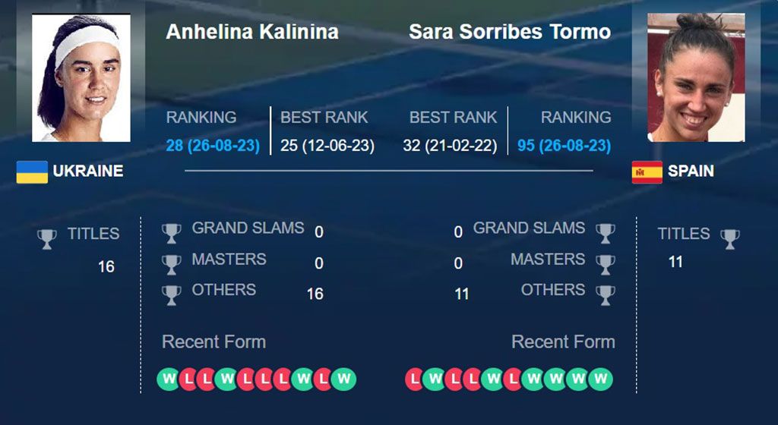Click Sorribes Tormo's Grand Slams trophy icon
Viewport: 778px width, 425px height.
click(606, 233)
